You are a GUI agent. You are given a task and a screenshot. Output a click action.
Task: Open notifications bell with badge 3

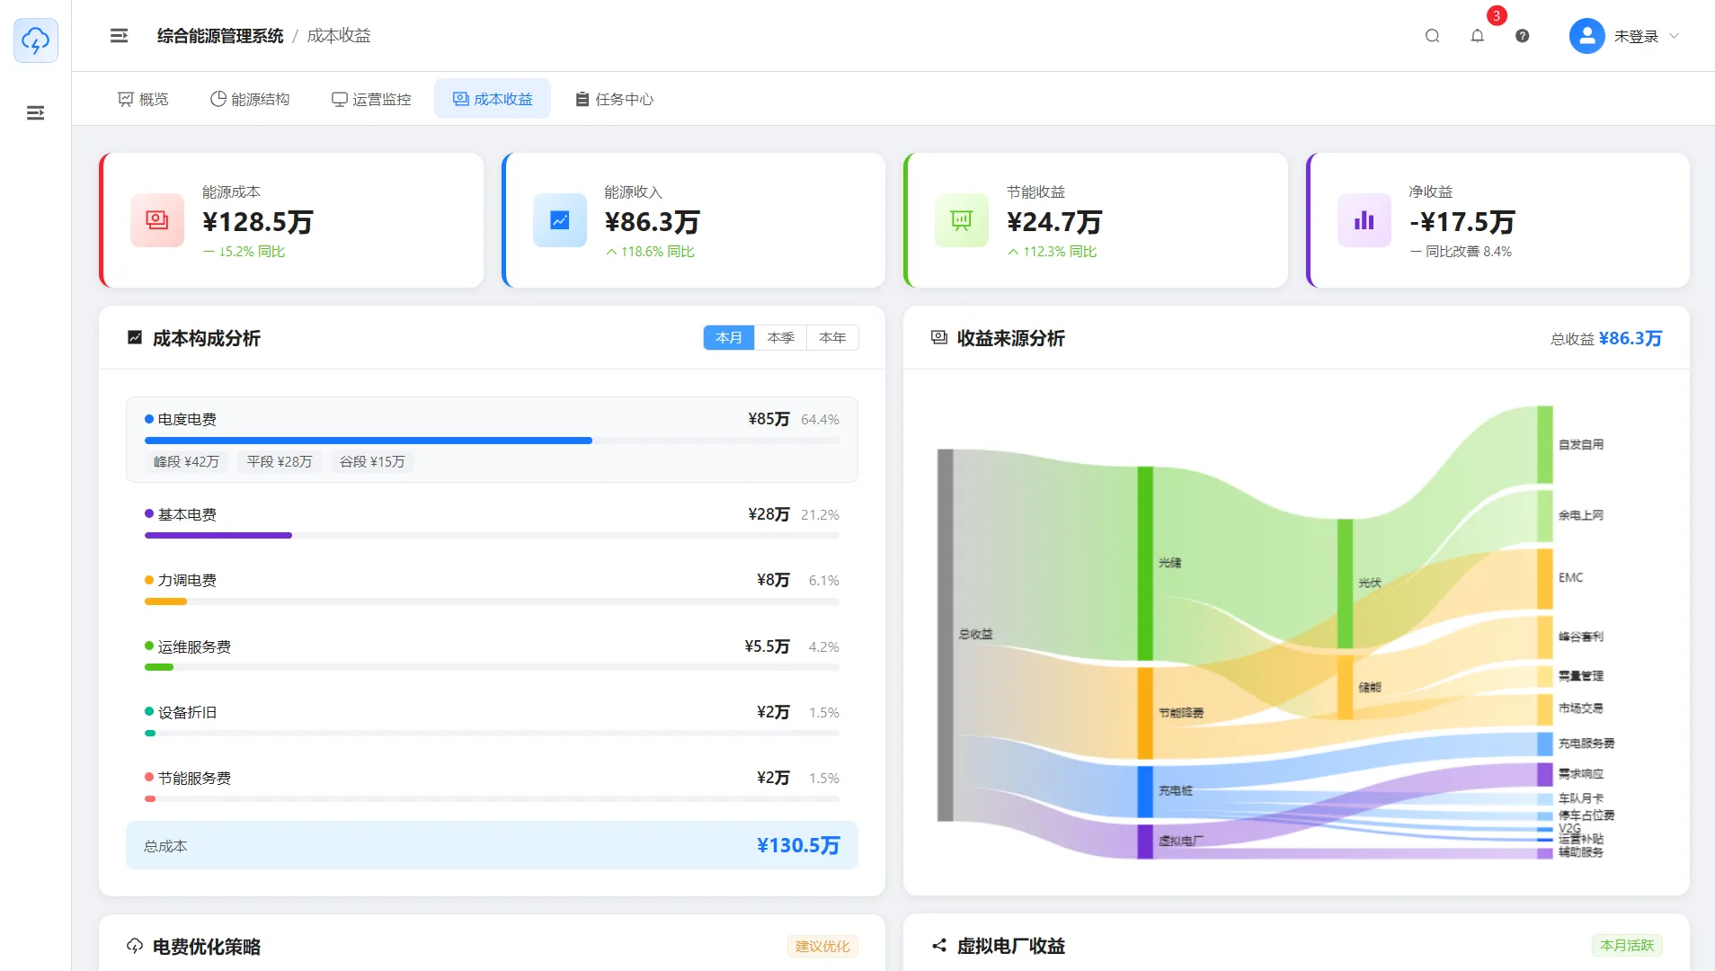coord(1478,36)
